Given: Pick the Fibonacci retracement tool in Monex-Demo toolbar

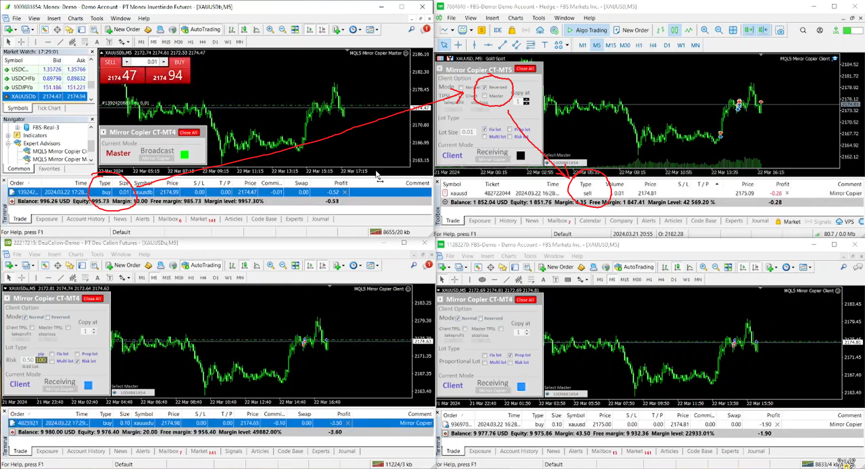Looking at the screenshot, I should tap(84, 42).
